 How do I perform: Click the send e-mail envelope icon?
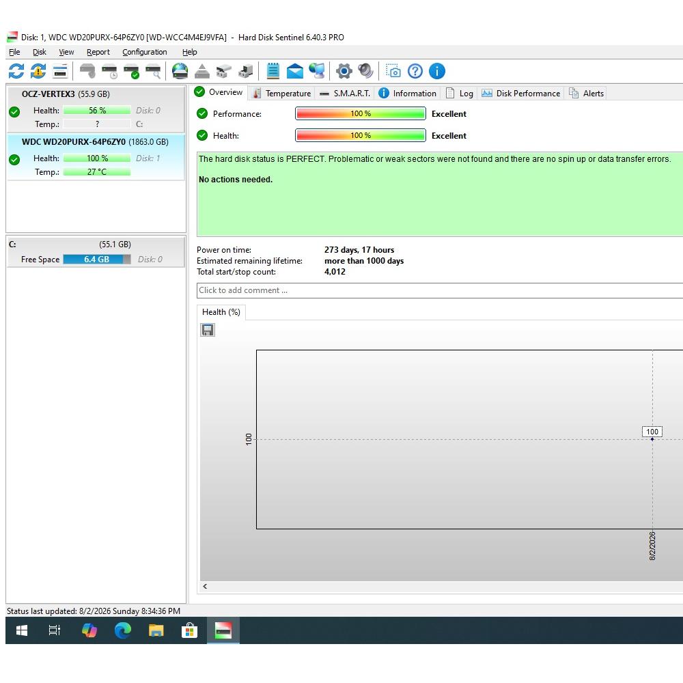click(x=295, y=71)
